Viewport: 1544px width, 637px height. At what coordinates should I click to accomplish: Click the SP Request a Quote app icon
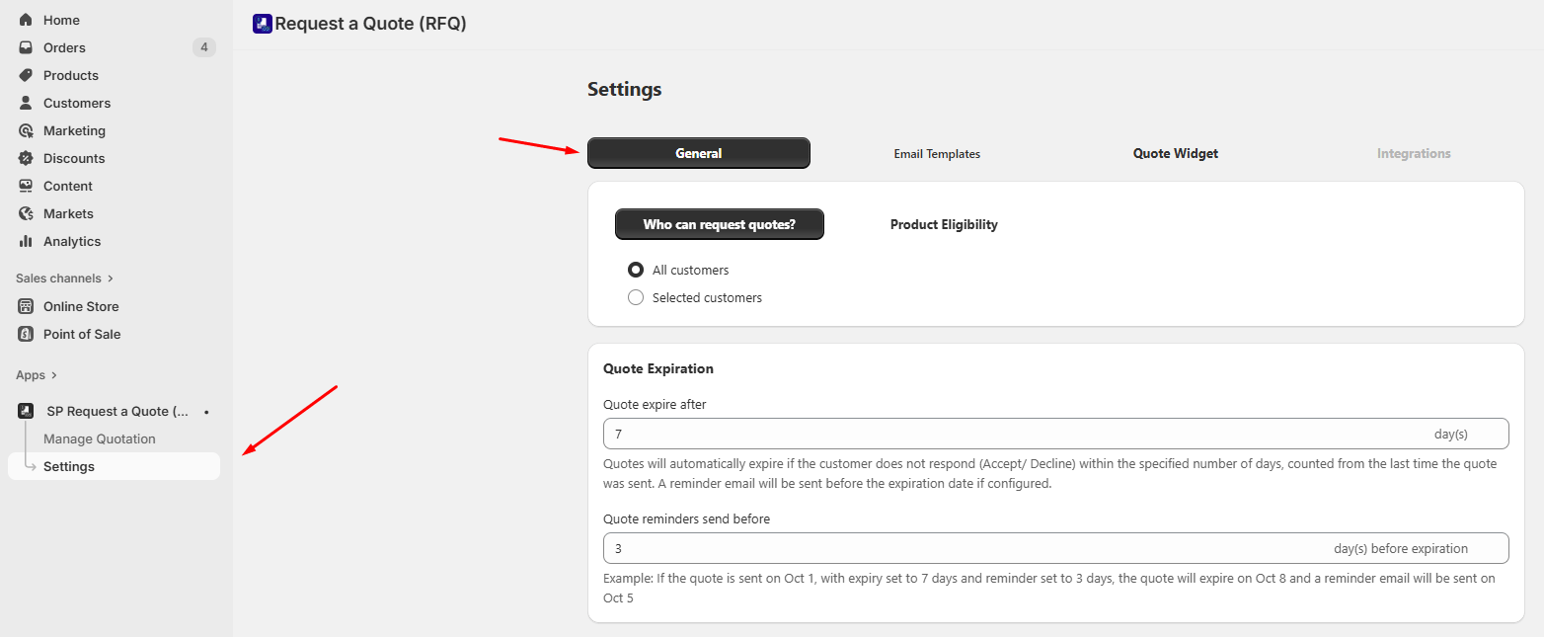(x=26, y=410)
